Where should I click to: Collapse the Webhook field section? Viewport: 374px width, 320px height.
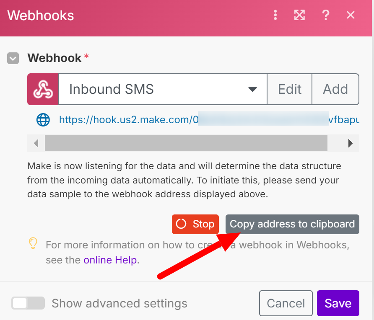(13, 58)
